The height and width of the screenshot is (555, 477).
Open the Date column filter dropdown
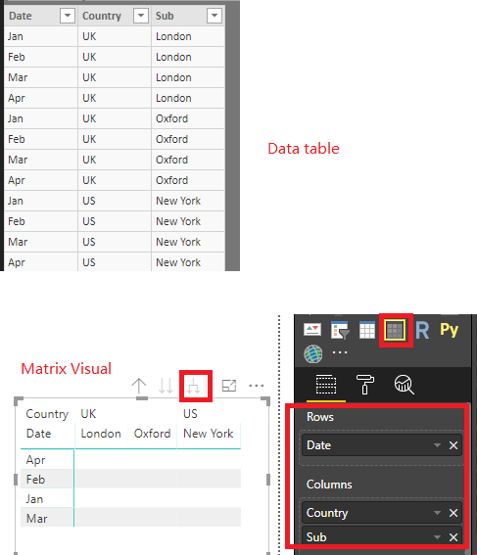pyautogui.click(x=68, y=16)
